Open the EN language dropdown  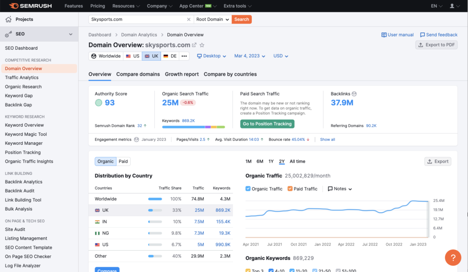pyautogui.click(x=436, y=6)
